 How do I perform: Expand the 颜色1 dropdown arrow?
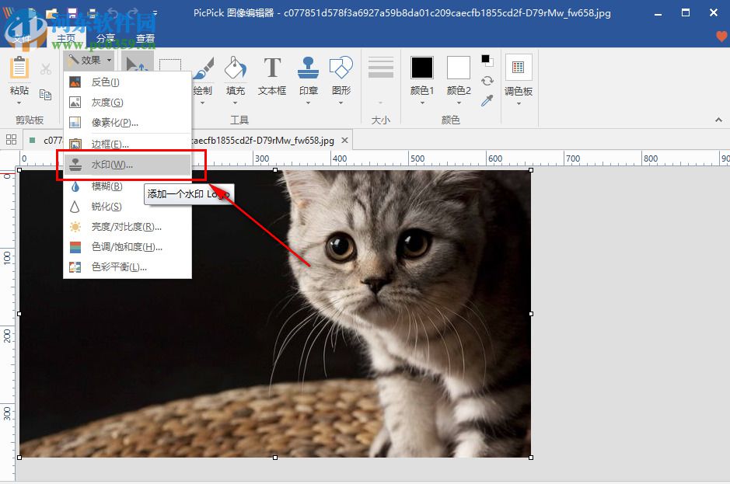(422, 103)
